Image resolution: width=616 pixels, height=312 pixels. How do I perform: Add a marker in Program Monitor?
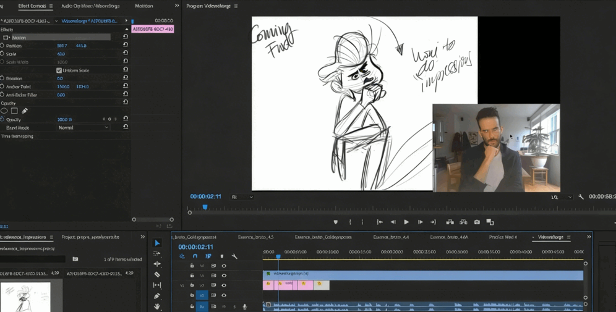tap(336, 222)
